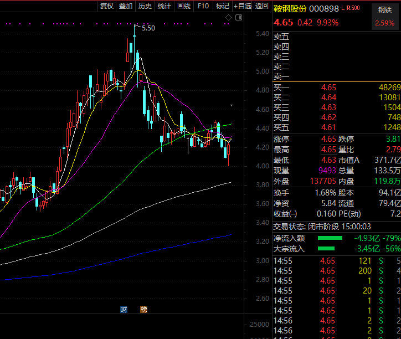This screenshot has width=401, height=339.
Task: Click the 复权 toolbar button
Action: click(x=106, y=6)
